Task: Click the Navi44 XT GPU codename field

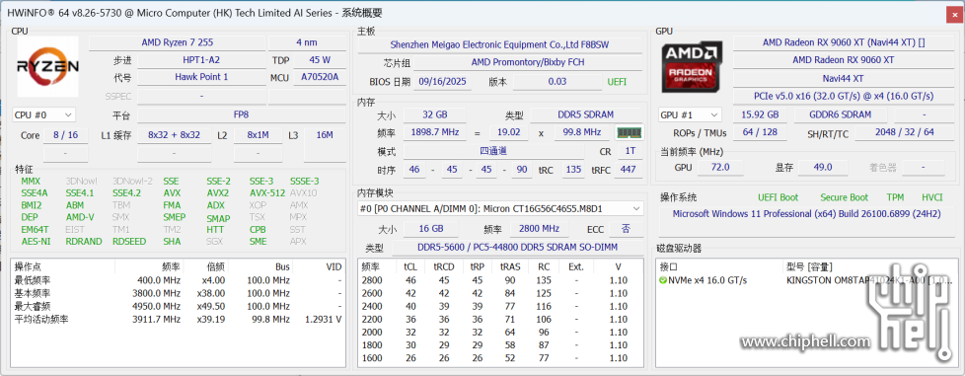Action: 844,79
